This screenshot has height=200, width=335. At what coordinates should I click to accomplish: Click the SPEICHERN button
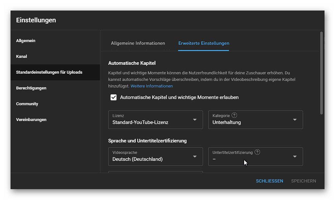coord(303,181)
